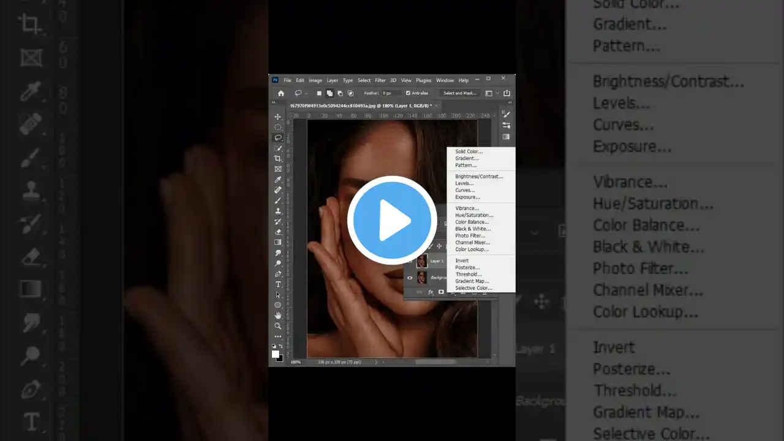Select the Zoom tool
The image size is (784, 441).
(x=277, y=326)
